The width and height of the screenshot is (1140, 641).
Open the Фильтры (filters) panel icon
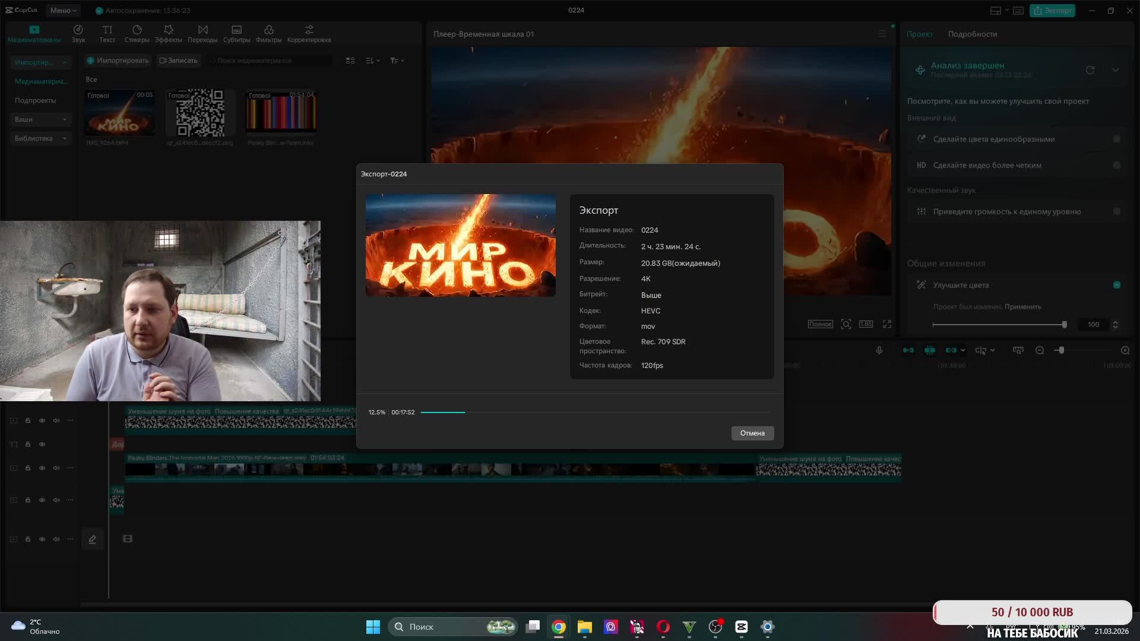point(268,30)
